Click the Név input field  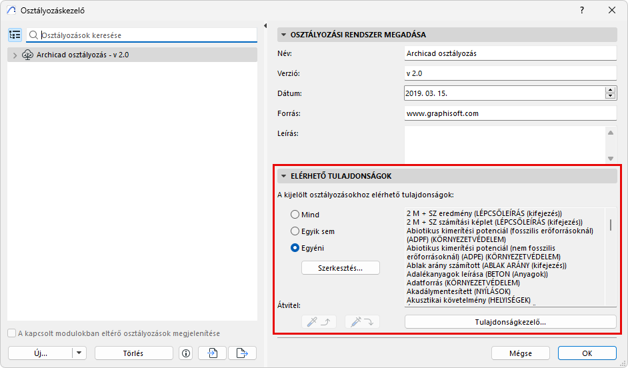click(510, 53)
